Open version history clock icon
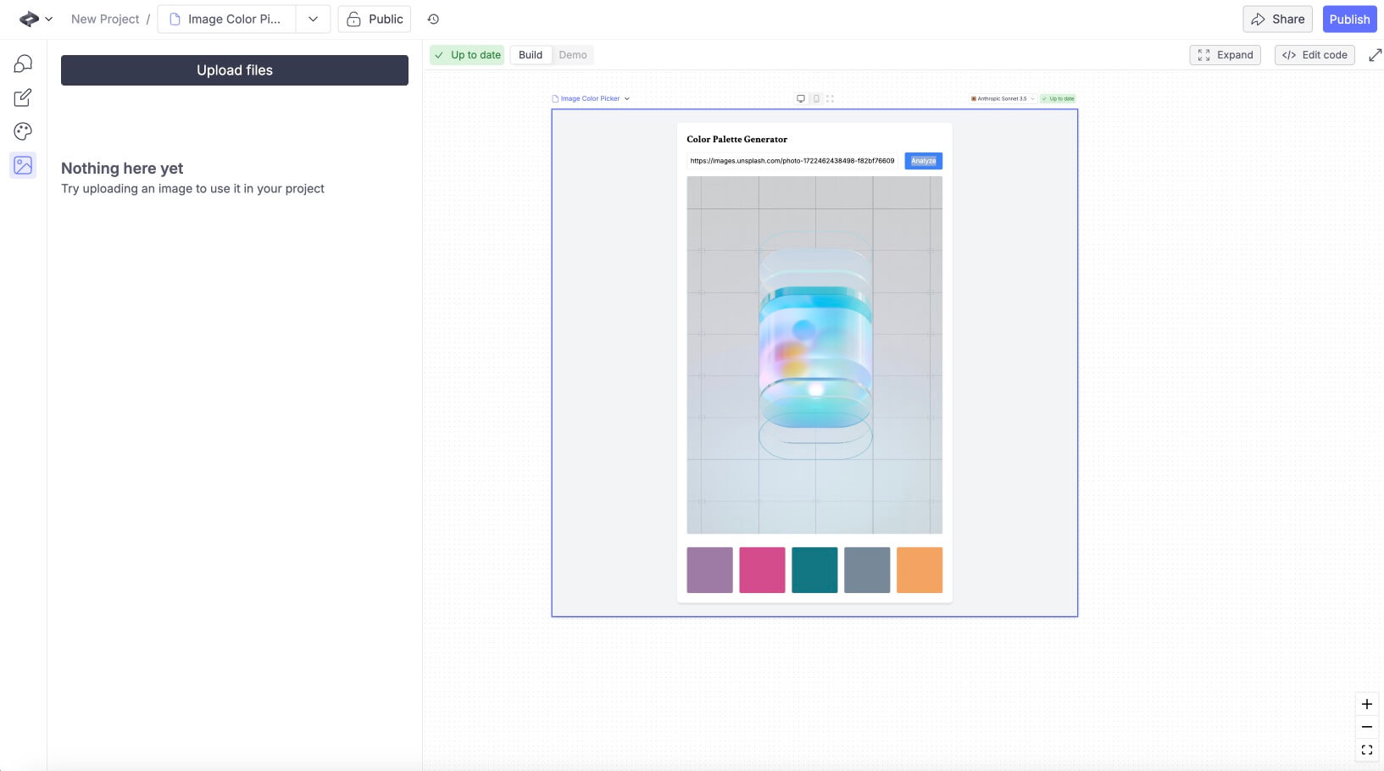Image resolution: width=1384 pixels, height=771 pixels. click(433, 19)
